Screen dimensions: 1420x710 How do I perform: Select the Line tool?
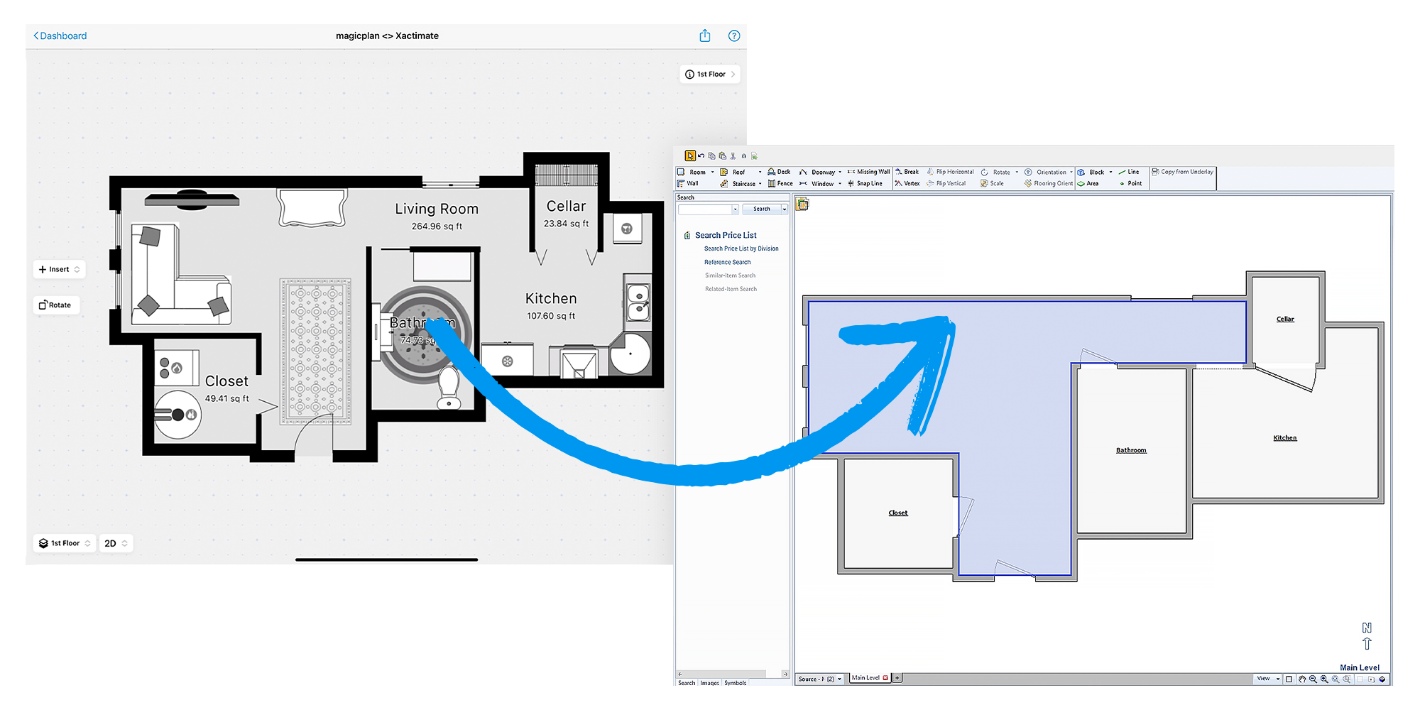pos(1128,172)
